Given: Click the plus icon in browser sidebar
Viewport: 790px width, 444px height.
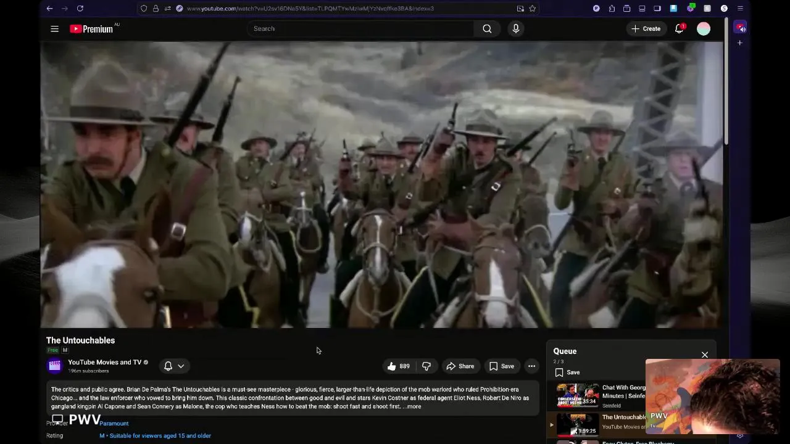Looking at the screenshot, I should pyautogui.click(x=739, y=43).
